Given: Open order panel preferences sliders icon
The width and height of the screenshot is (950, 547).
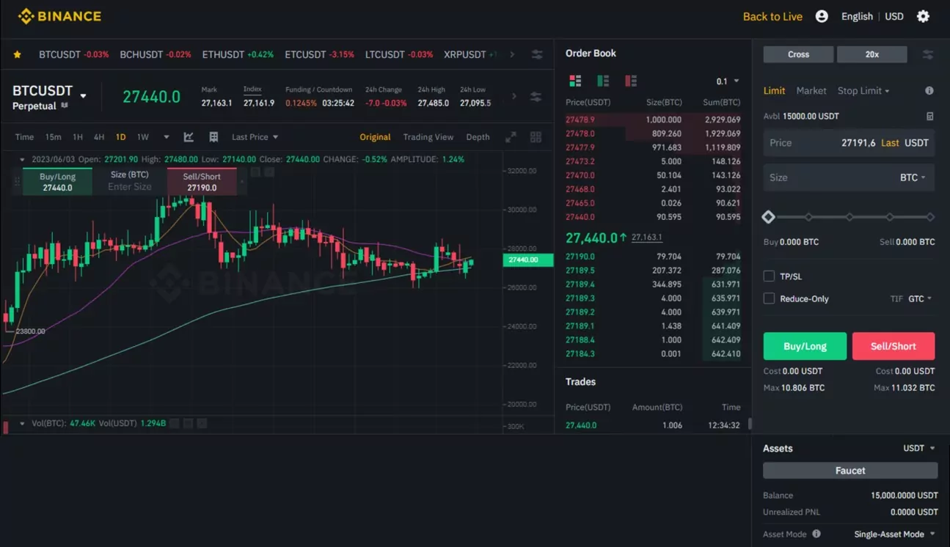Looking at the screenshot, I should tap(928, 54).
